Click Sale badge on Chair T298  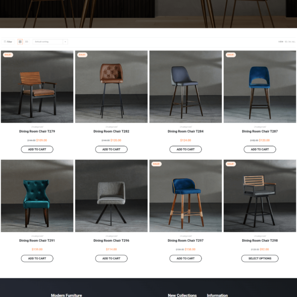click(x=231, y=164)
